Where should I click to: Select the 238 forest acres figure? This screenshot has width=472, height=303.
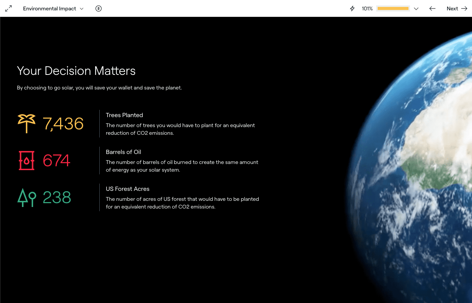tap(57, 197)
